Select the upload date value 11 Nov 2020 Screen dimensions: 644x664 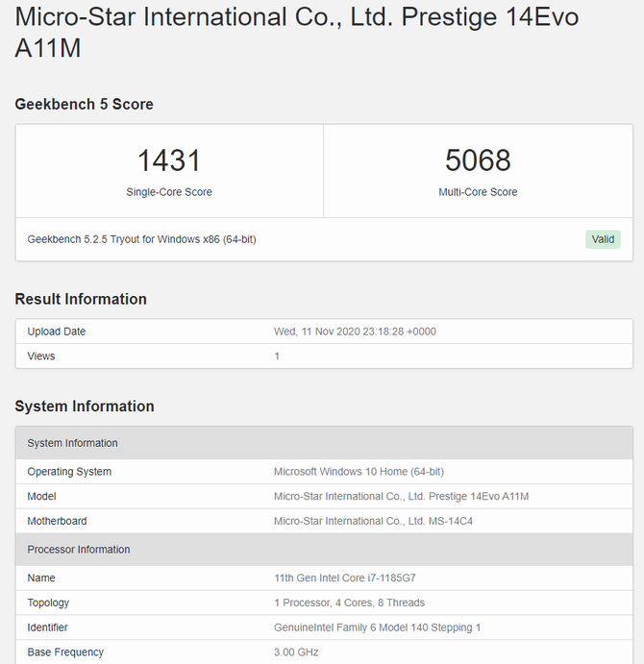[x=355, y=332]
